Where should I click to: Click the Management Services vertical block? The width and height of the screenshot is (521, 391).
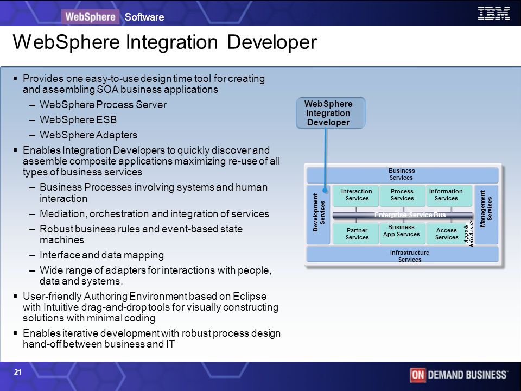486,215
